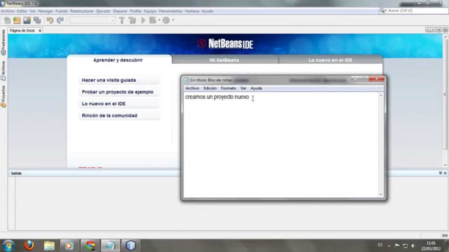Open the Ver menu in NetBeans

click(x=33, y=11)
